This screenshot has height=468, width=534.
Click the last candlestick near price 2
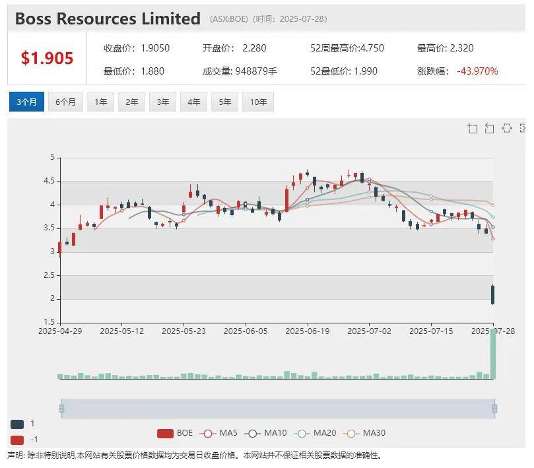tap(492, 294)
